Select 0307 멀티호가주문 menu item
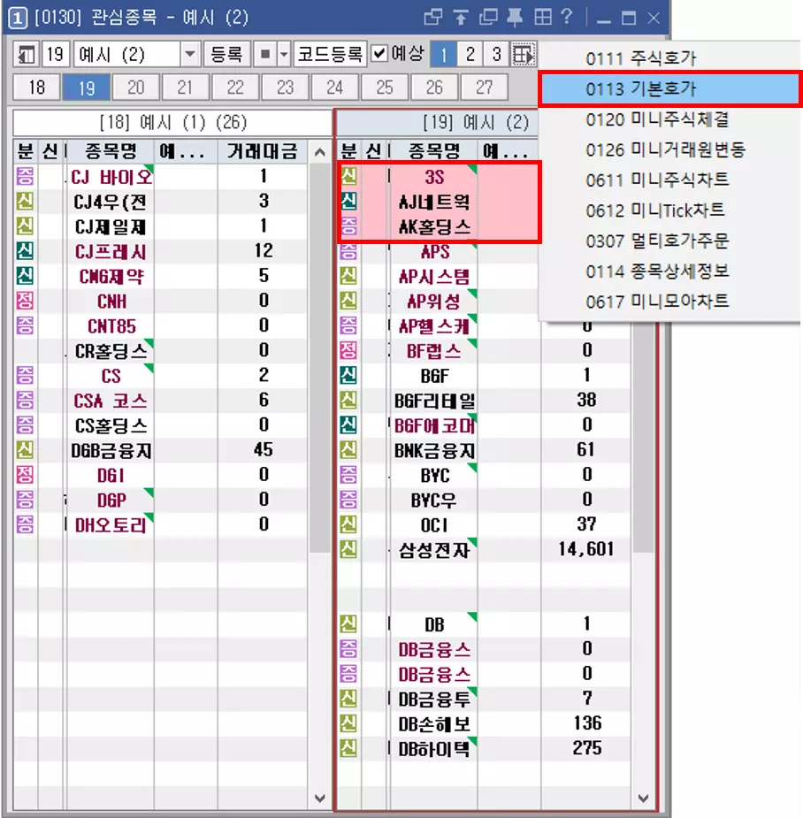The image size is (803, 818). coord(669,241)
